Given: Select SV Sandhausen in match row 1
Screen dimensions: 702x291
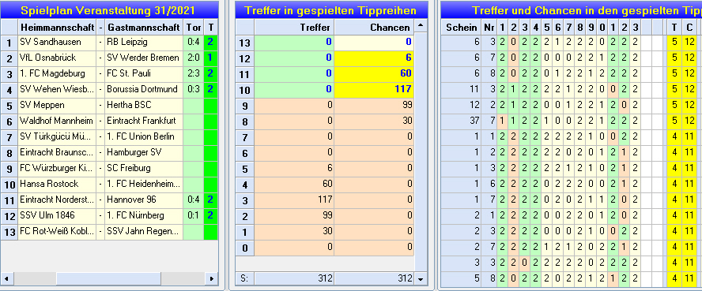Looking at the screenshot, I should click(57, 43).
